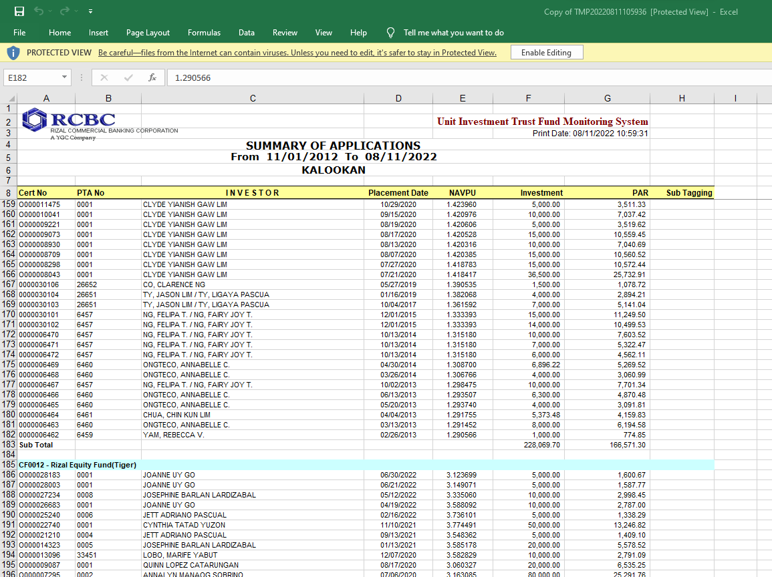Click the Insert Function fx icon
Image resolution: width=772 pixels, height=577 pixels.
pyautogui.click(x=152, y=77)
